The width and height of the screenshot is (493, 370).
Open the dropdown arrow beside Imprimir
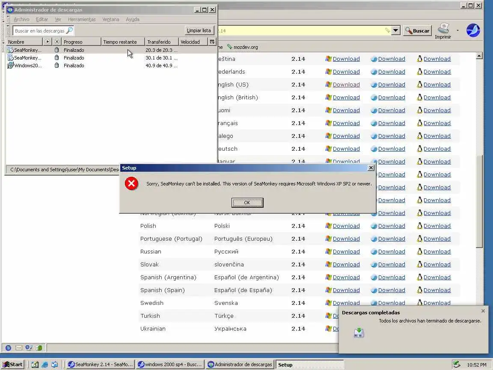457,30
